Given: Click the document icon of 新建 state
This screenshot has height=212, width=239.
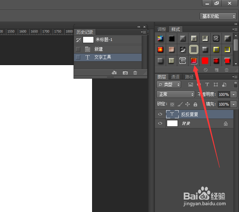Looking at the screenshot, I should [x=88, y=49].
